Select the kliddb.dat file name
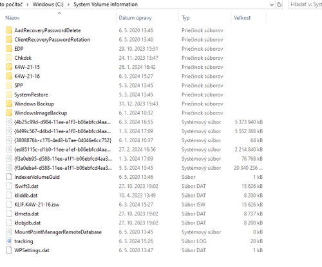 point(26,196)
